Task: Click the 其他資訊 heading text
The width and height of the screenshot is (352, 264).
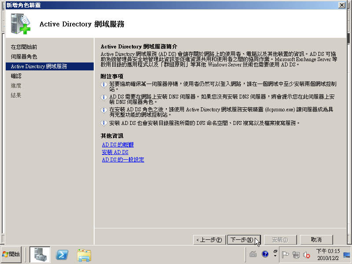Action: coord(112,136)
